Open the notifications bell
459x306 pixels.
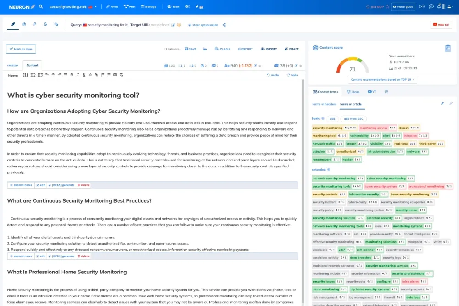click(x=439, y=6)
